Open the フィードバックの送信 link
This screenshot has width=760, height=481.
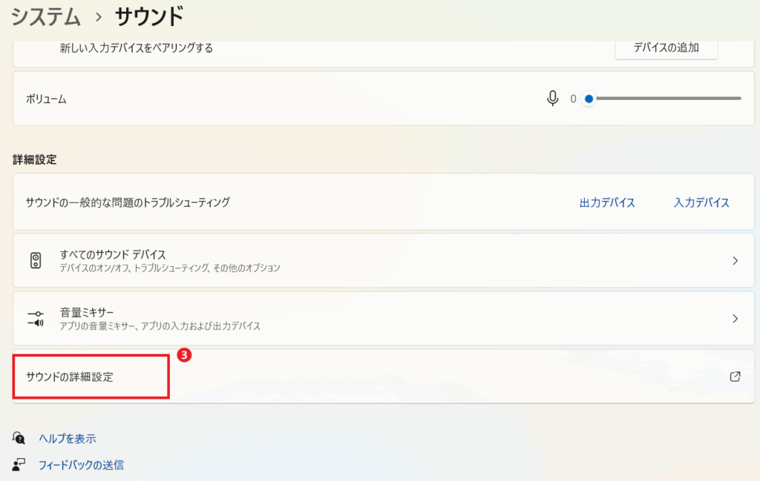pos(81,465)
